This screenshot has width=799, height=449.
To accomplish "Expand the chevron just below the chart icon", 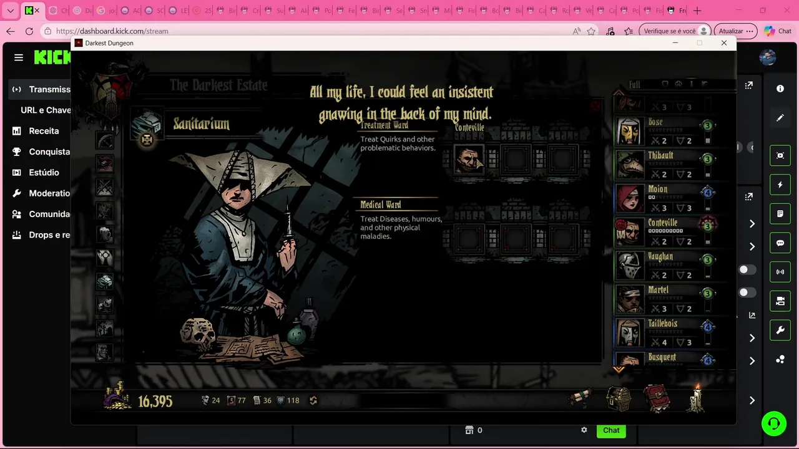I will (x=752, y=338).
